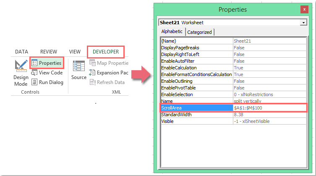316x176 pixels.
Task: Click the Design Mode icon
Action: tap(21, 67)
